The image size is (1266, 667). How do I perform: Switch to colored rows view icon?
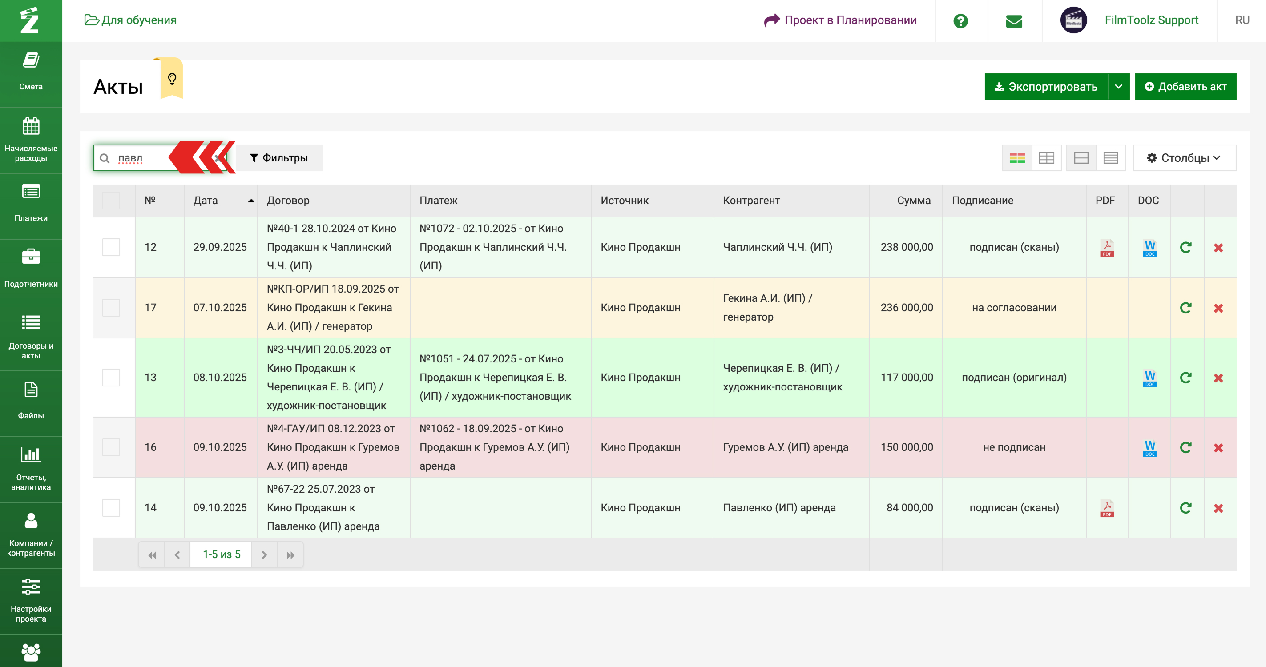coord(1016,158)
